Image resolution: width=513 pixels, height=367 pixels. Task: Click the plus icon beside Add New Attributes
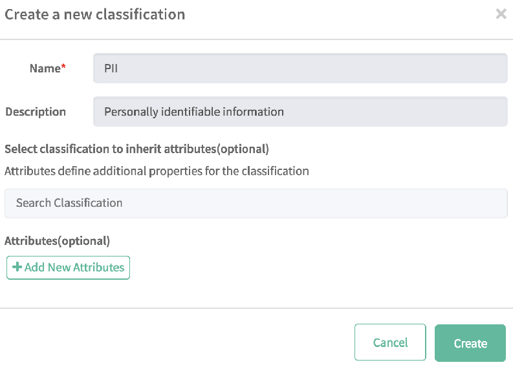(x=17, y=267)
